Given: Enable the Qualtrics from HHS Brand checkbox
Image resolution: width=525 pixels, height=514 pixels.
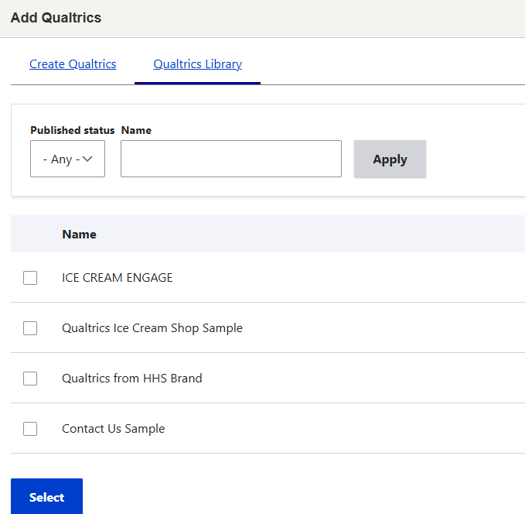Looking at the screenshot, I should tap(30, 379).
